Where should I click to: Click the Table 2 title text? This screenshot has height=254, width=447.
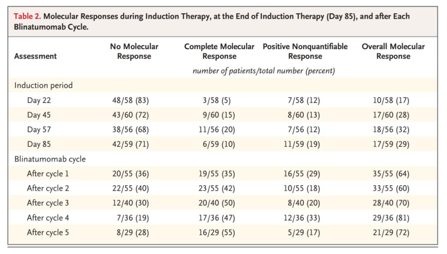[211, 17]
